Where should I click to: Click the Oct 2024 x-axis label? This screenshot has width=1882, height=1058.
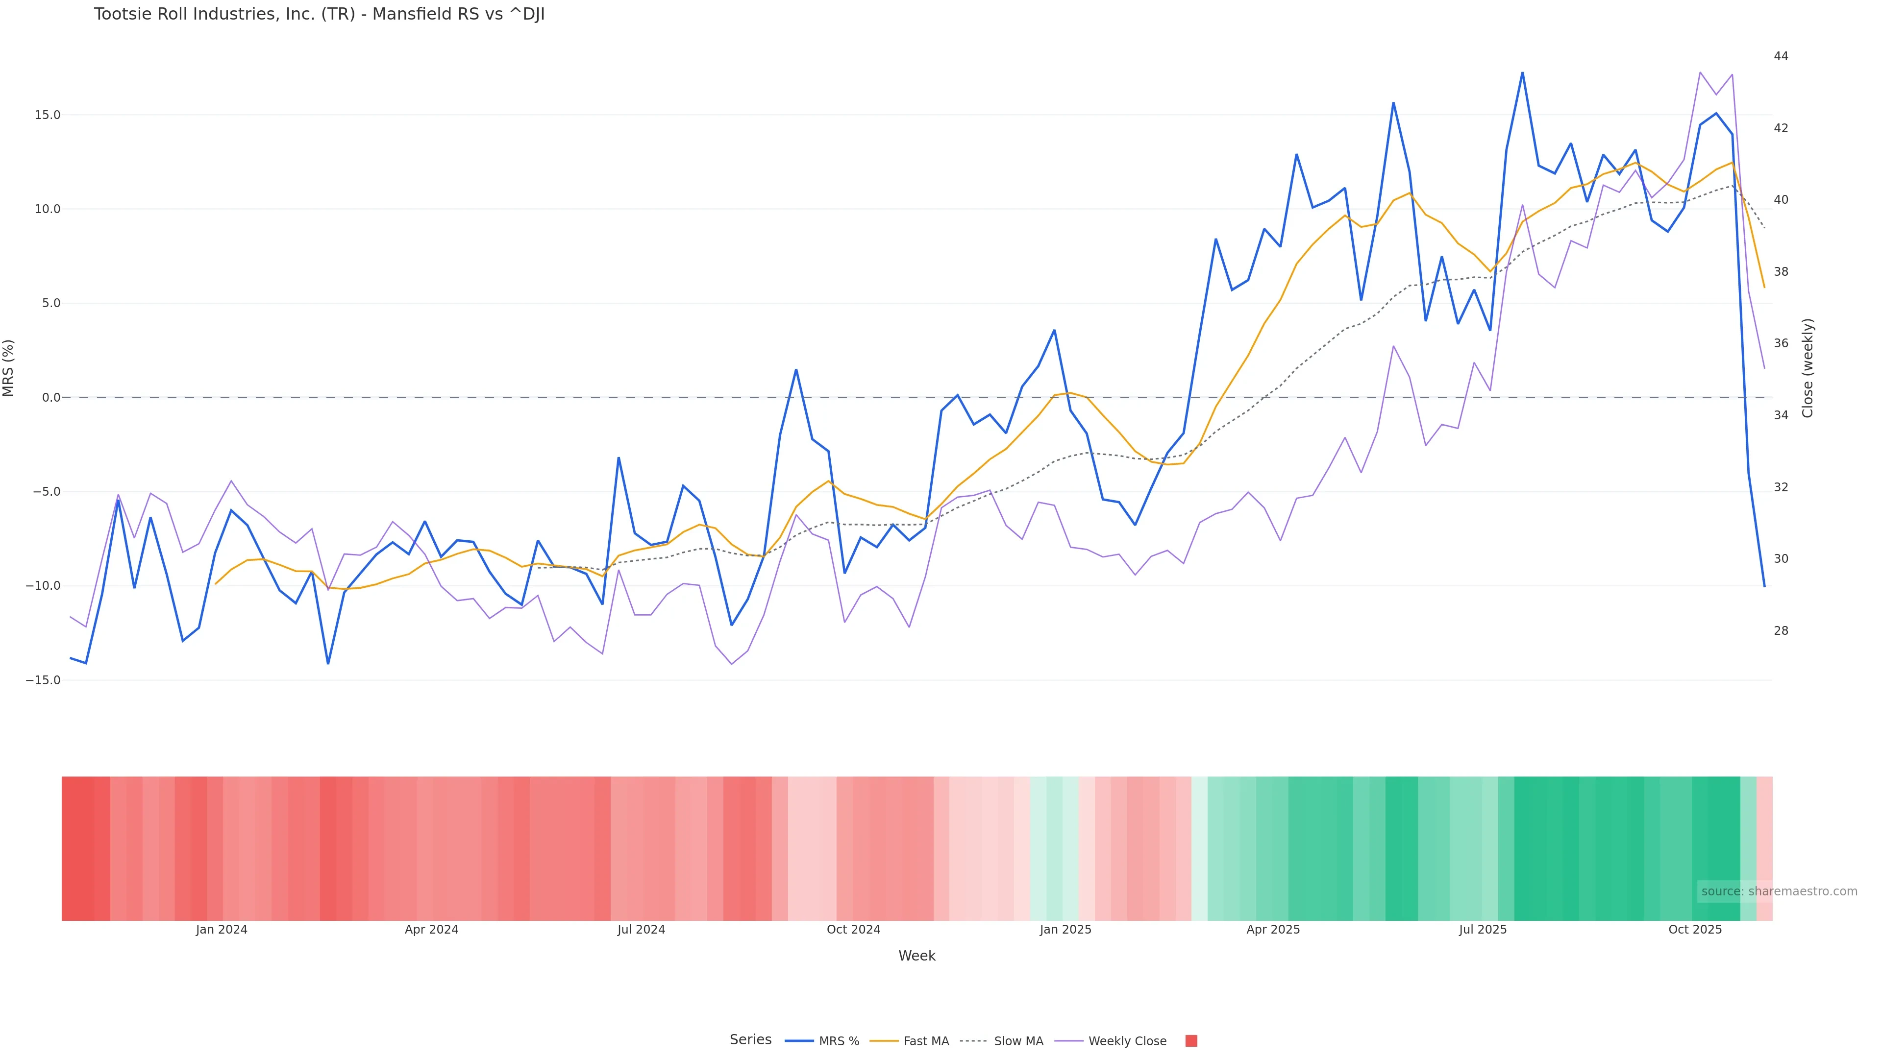pyautogui.click(x=853, y=930)
